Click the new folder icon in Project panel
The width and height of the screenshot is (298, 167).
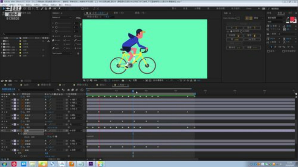tap(6, 81)
